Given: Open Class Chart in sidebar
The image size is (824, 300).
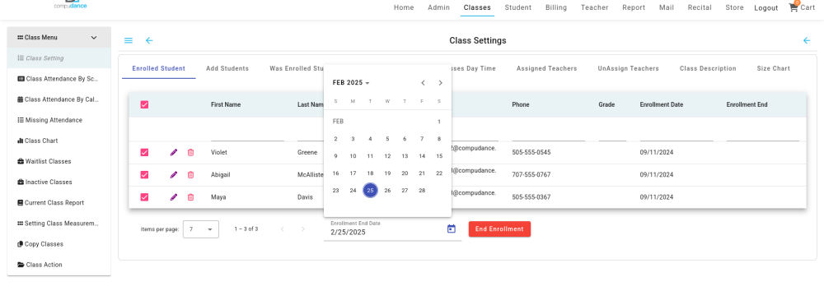Looking at the screenshot, I should click(59, 141).
